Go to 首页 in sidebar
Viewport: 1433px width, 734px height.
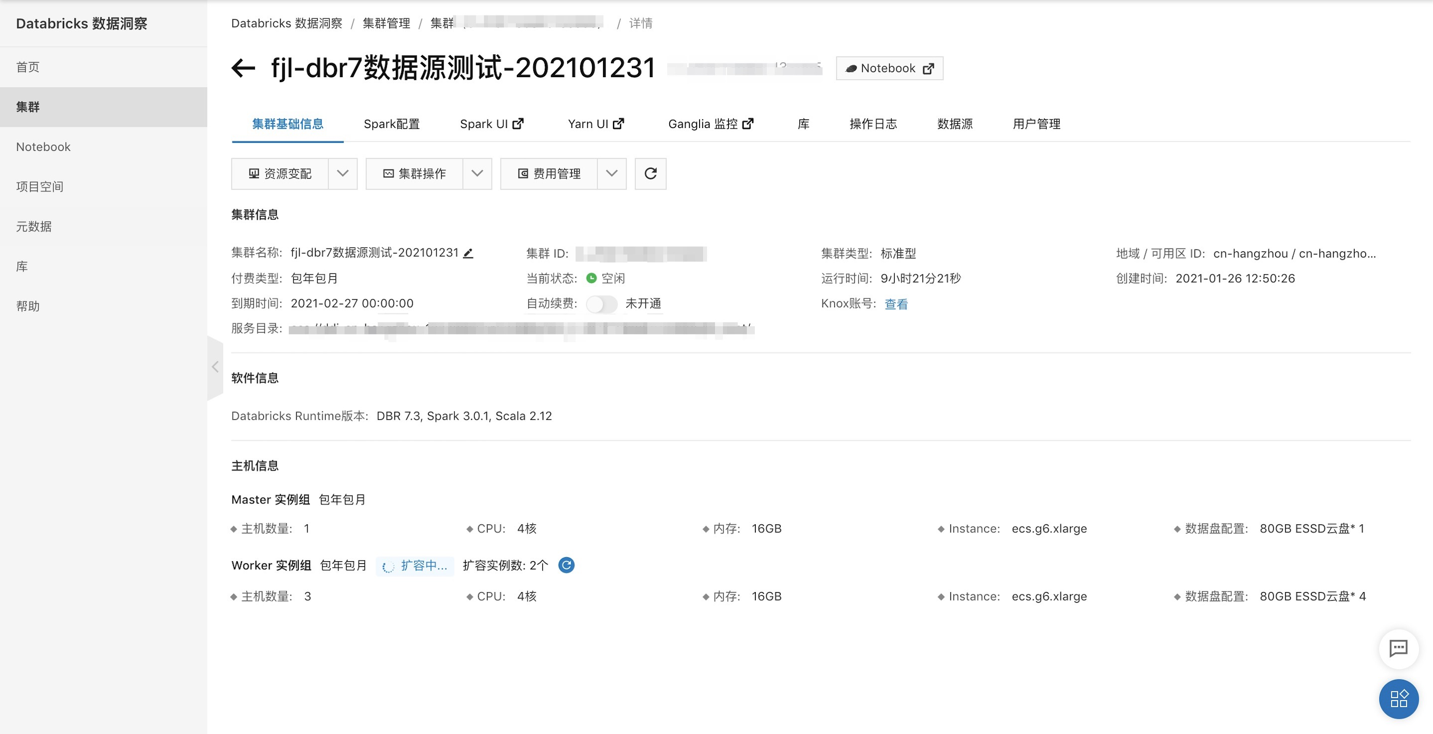point(104,67)
